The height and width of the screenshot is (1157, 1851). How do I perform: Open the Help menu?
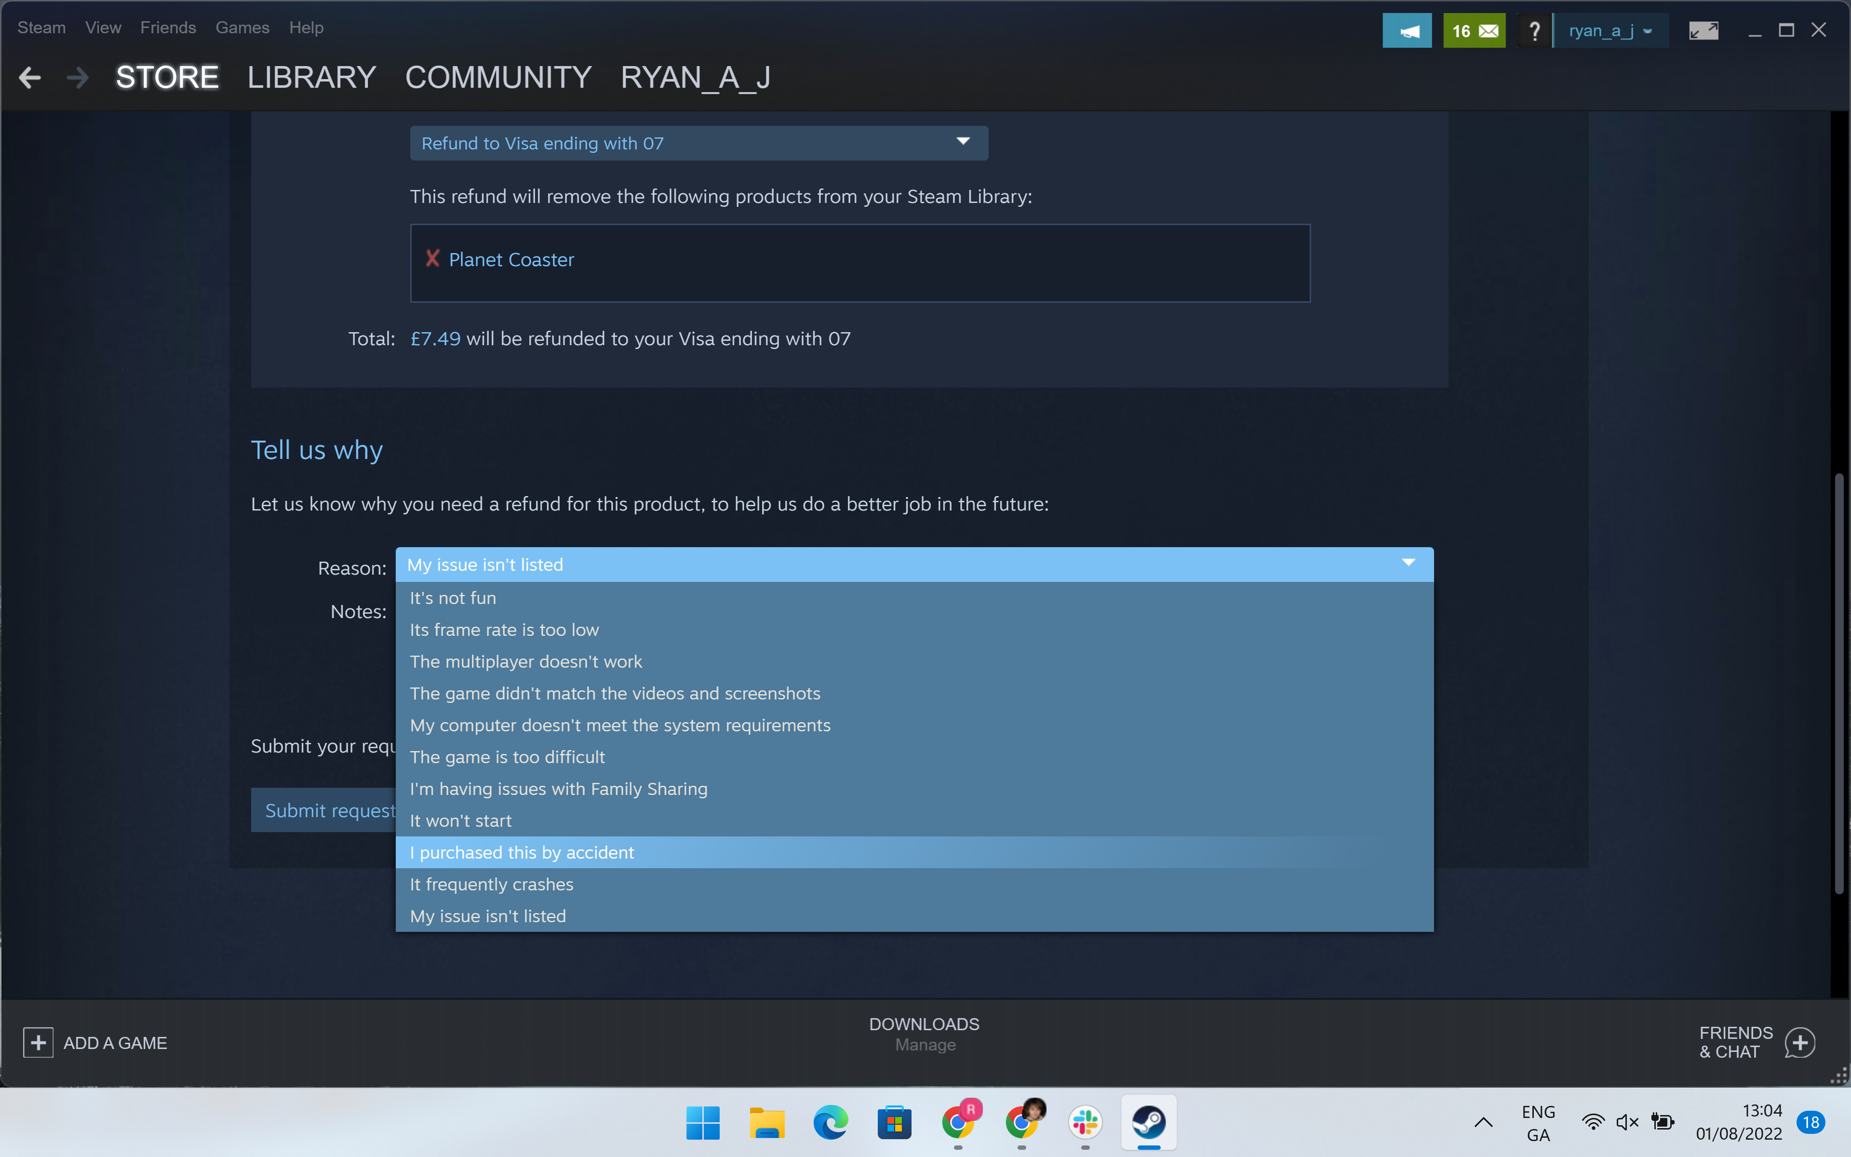(x=306, y=27)
